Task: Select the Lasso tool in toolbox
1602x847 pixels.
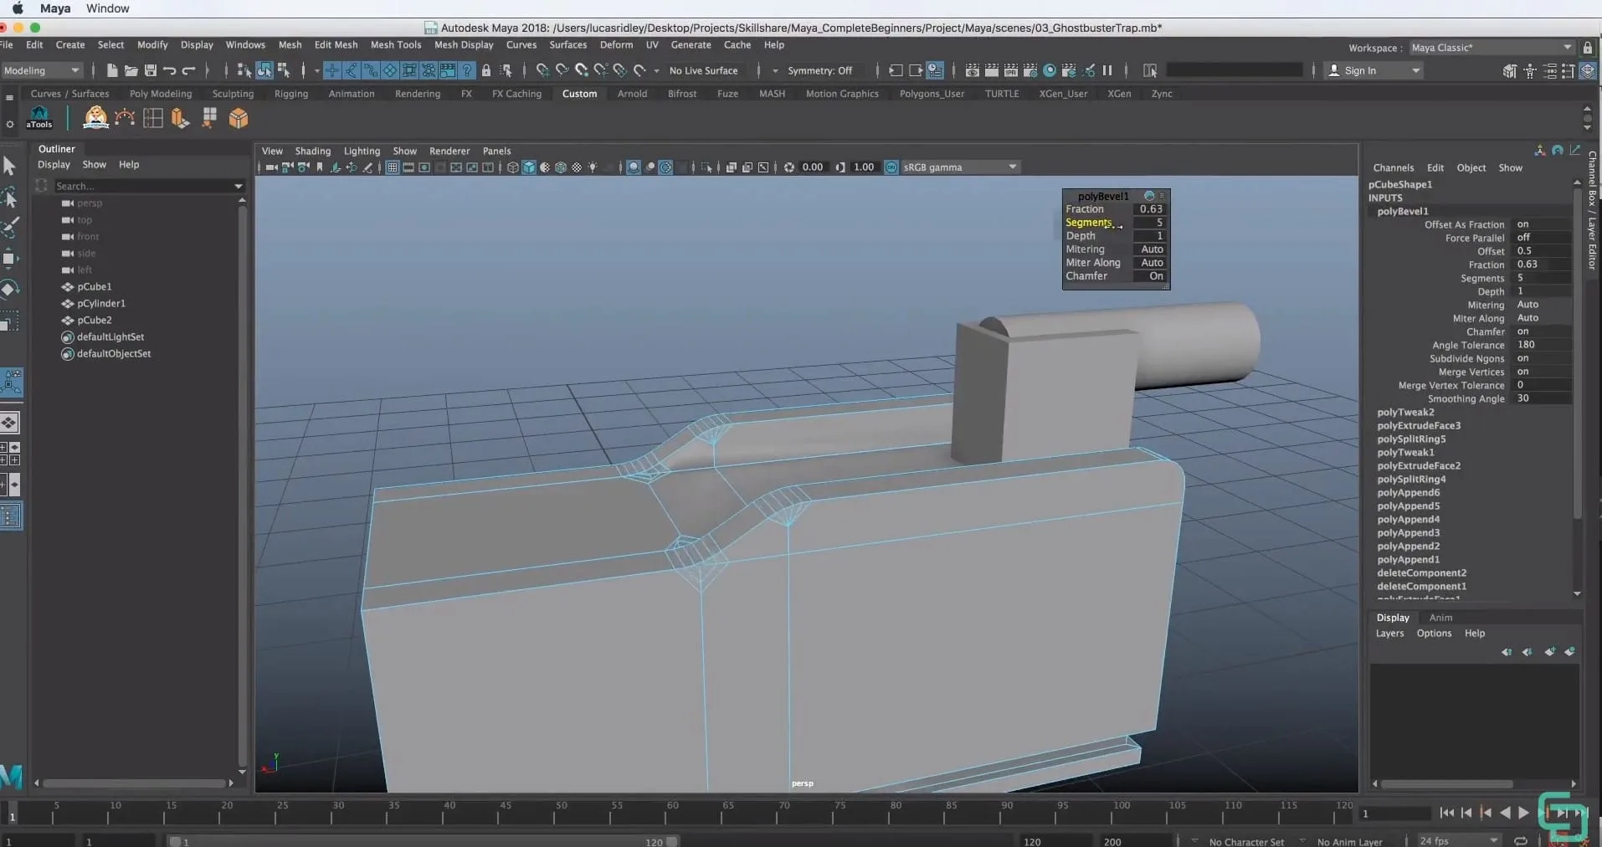Action: tap(10, 198)
